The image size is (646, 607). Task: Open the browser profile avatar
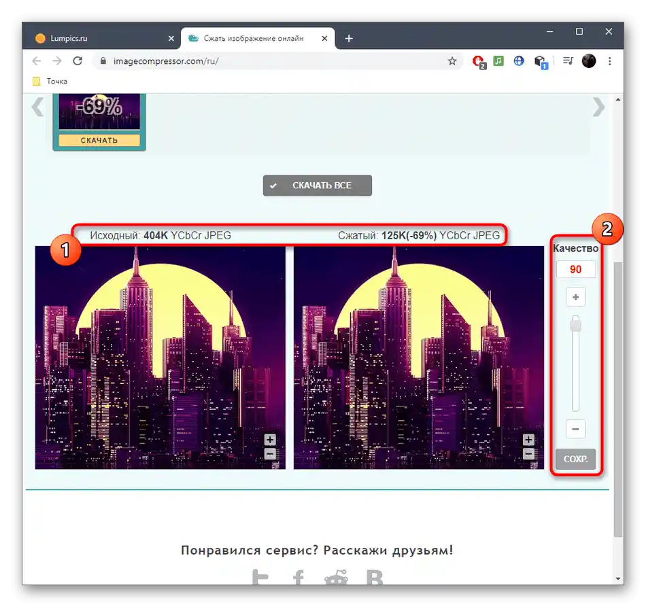pyautogui.click(x=589, y=61)
